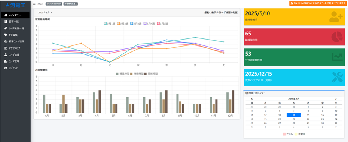Select day 14 highlighted in calendar
The width and height of the screenshot is (348, 142).
coord(294,115)
